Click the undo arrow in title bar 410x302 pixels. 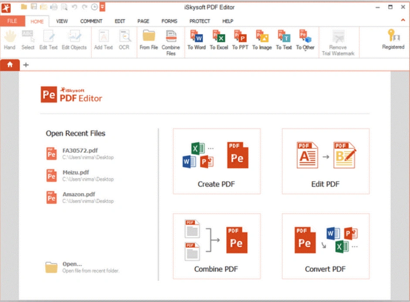[x=75, y=7]
